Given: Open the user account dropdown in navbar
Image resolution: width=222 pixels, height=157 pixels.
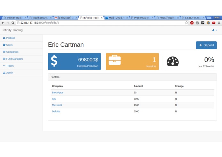Looking at the screenshot, I should click(x=215, y=30).
